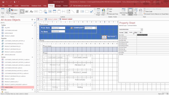Click the To Date Unbound text box
169x95 pixels.
click(58, 31)
